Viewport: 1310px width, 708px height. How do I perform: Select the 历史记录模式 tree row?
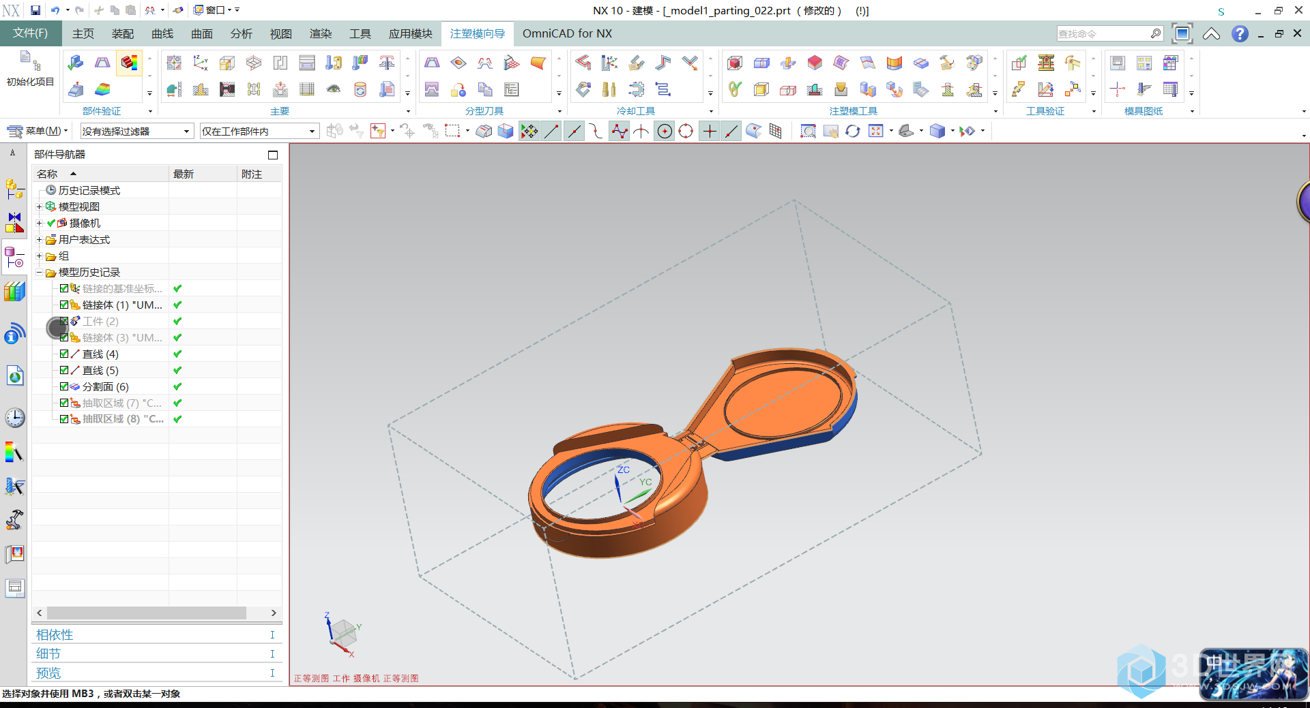pyautogui.click(x=89, y=190)
